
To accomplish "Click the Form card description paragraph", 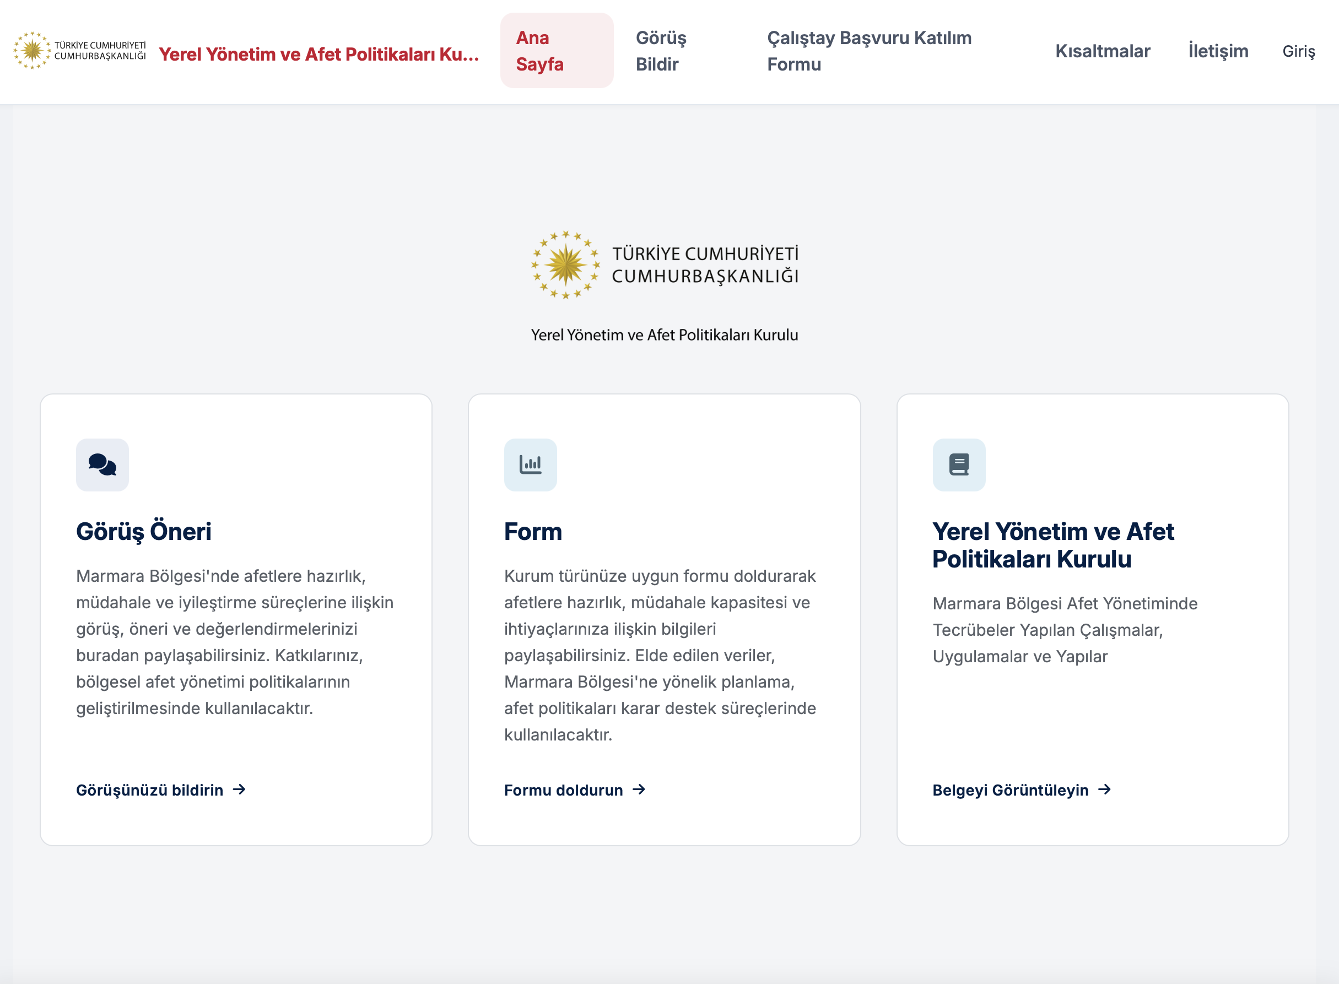I will [x=660, y=655].
